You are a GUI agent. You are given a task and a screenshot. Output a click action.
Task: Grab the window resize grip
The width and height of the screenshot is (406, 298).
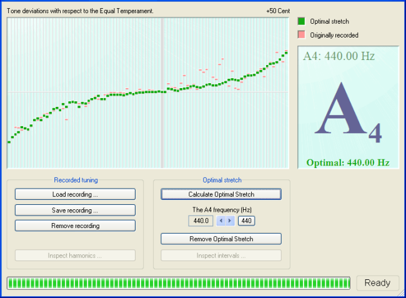click(x=402, y=294)
